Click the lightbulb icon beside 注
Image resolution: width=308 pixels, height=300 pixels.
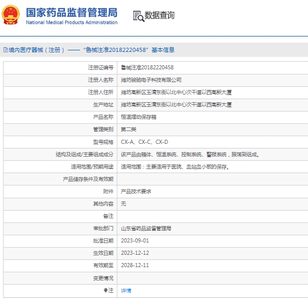click(106, 290)
